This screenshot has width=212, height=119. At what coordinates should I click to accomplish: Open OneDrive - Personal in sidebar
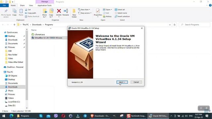(15, 67)
